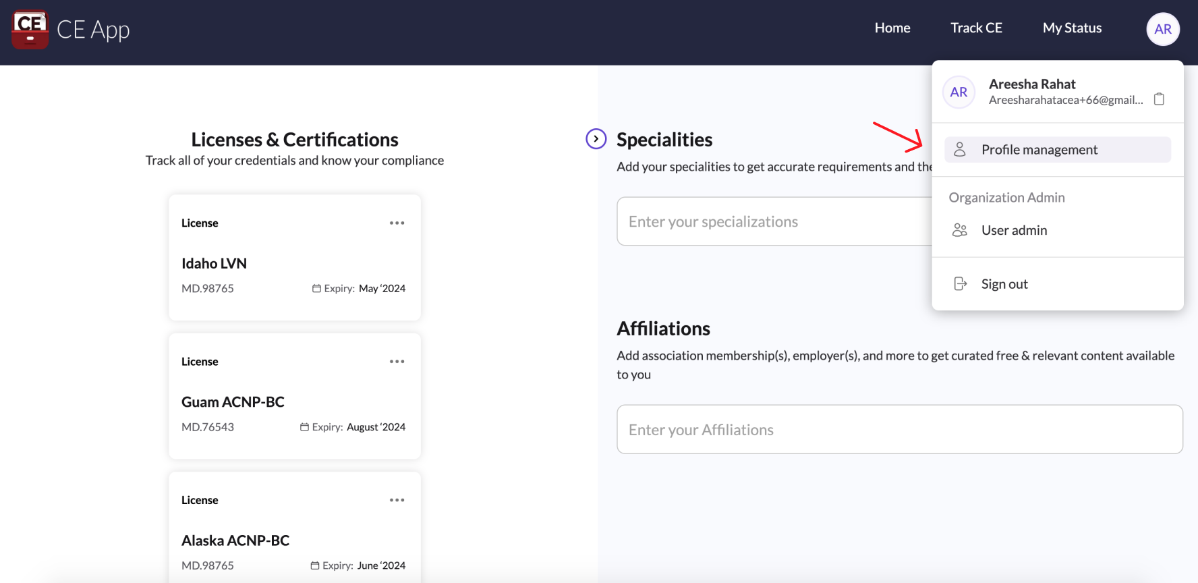This screenshot has width=1198, height=583.
Task: Open the Track CE page
Action: tap(976, 28)
